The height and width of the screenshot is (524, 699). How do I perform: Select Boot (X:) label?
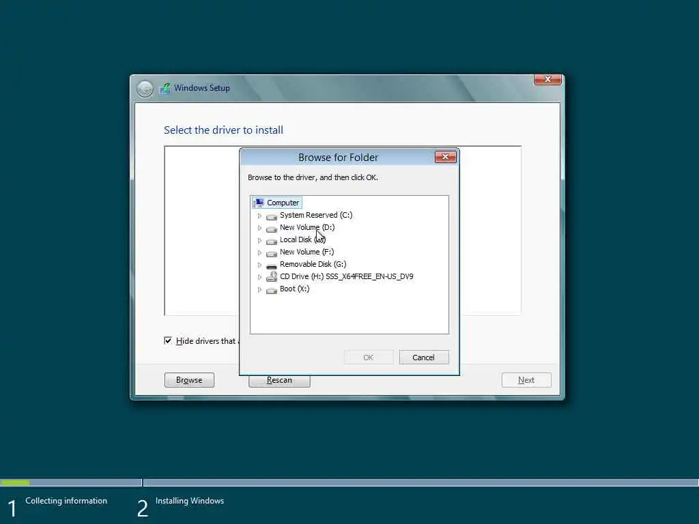coord(295,289)
